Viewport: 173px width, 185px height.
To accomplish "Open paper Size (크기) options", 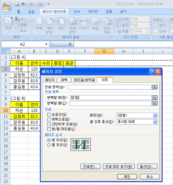I will [x=62, y=25].
